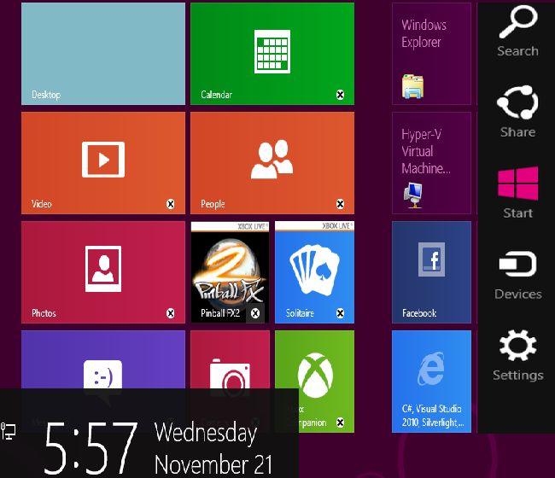The height and width of the screenshot is (478, 555).
Task: Start the Pinball FX2 game tile
Action: 230,272
